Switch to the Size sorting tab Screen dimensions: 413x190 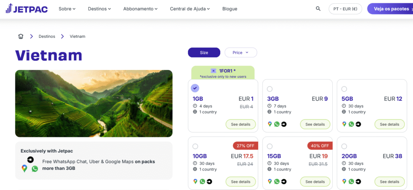204,53
